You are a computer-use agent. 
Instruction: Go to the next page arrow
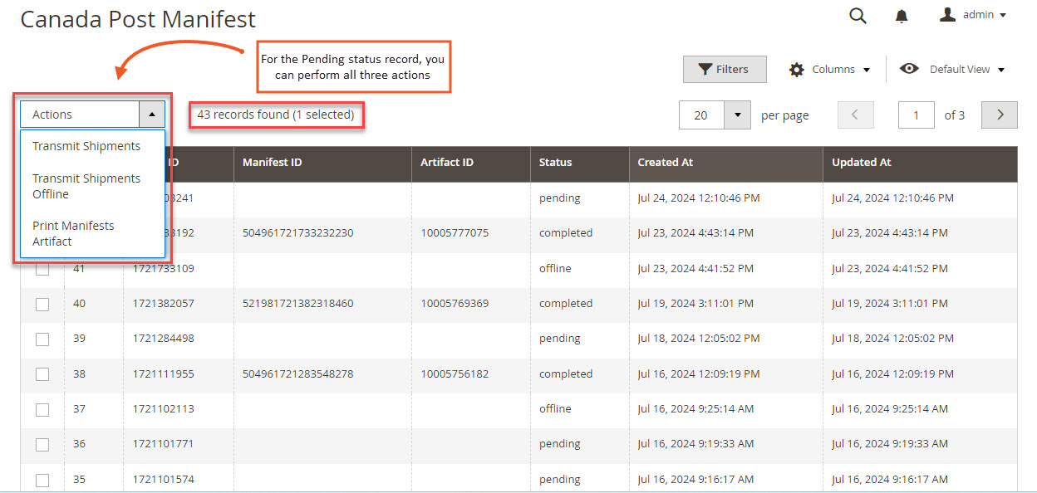[1000, 115]
